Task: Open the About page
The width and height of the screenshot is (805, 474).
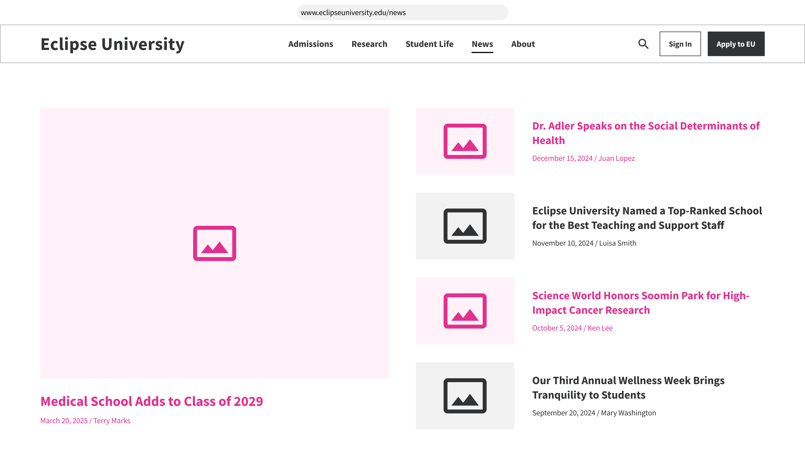Action: 523,44
